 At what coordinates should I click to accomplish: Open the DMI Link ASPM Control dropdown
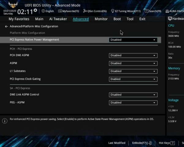point(133,95)
